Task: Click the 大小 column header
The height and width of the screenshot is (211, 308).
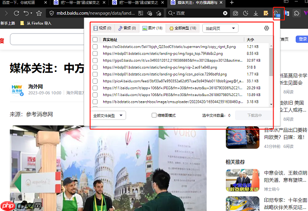Action: tap(251, 40)
